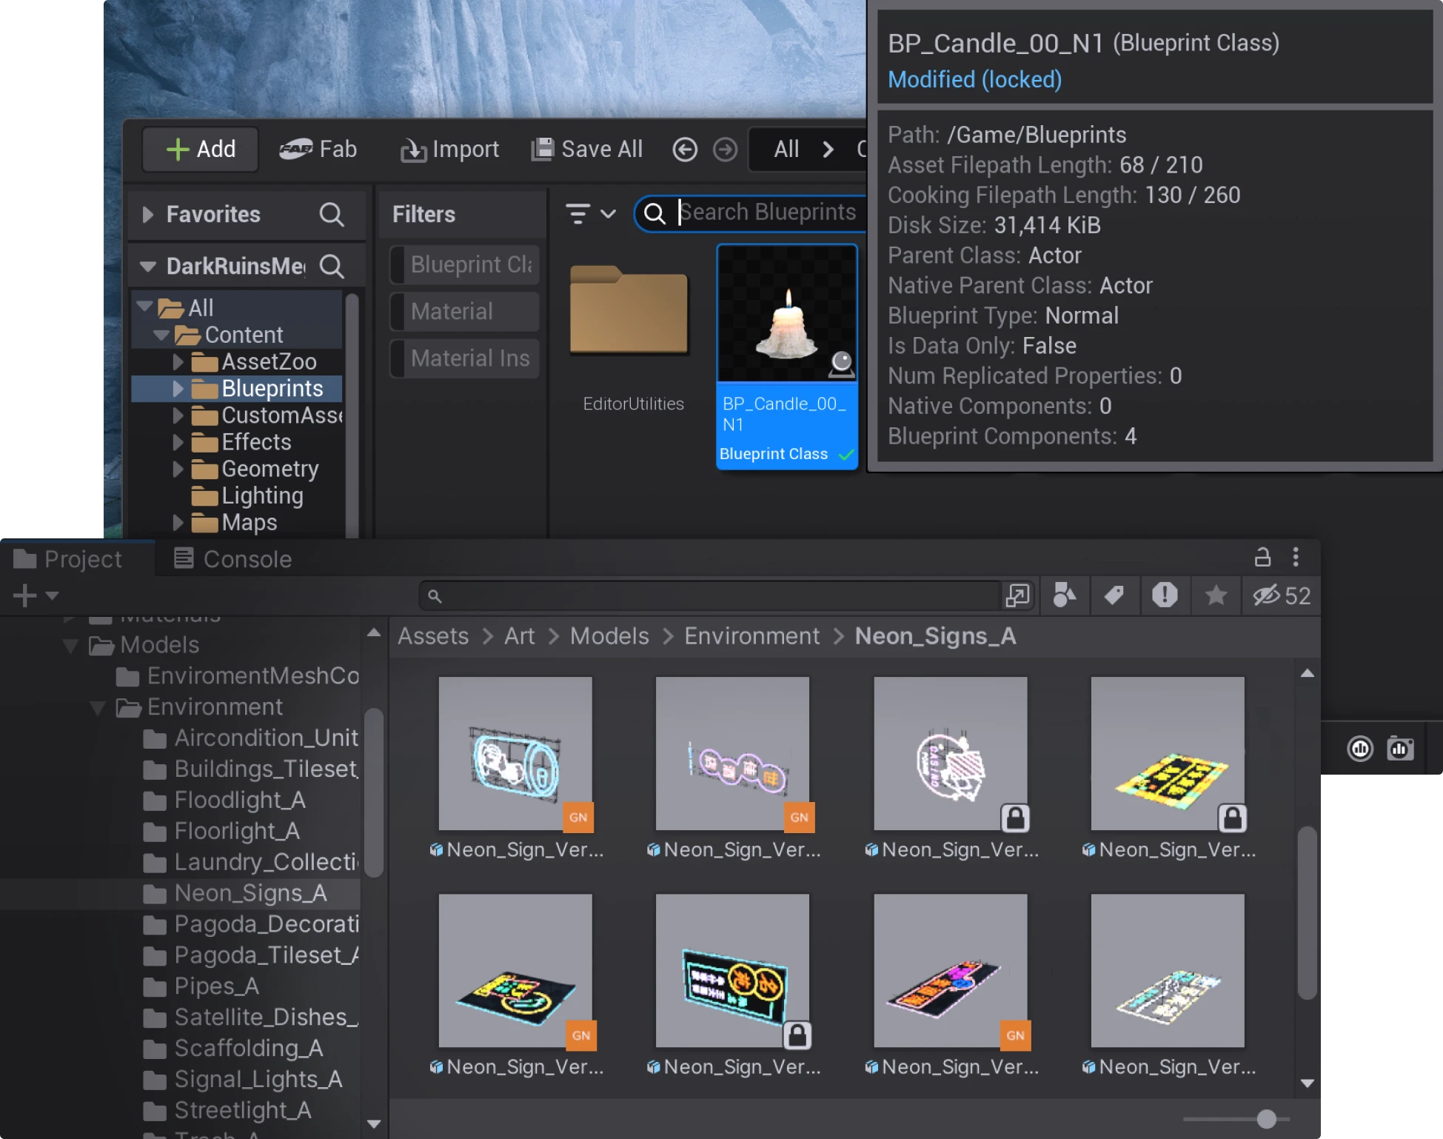Click the Add button
Image resolution: width=1443 pixels, height=1139 pixels.
click(199, 149)
